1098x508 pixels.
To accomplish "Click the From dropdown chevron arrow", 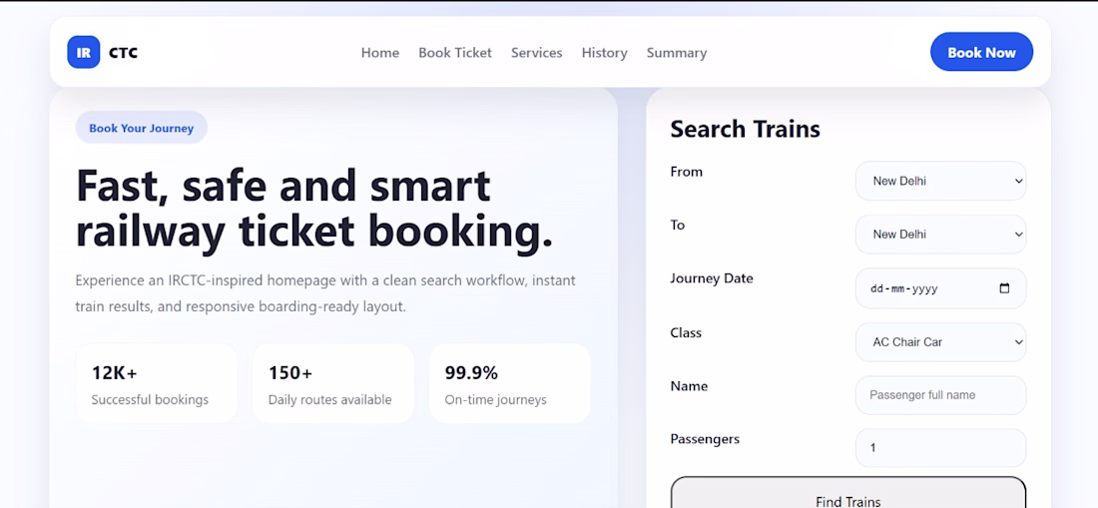I will tap(1018, 182).
